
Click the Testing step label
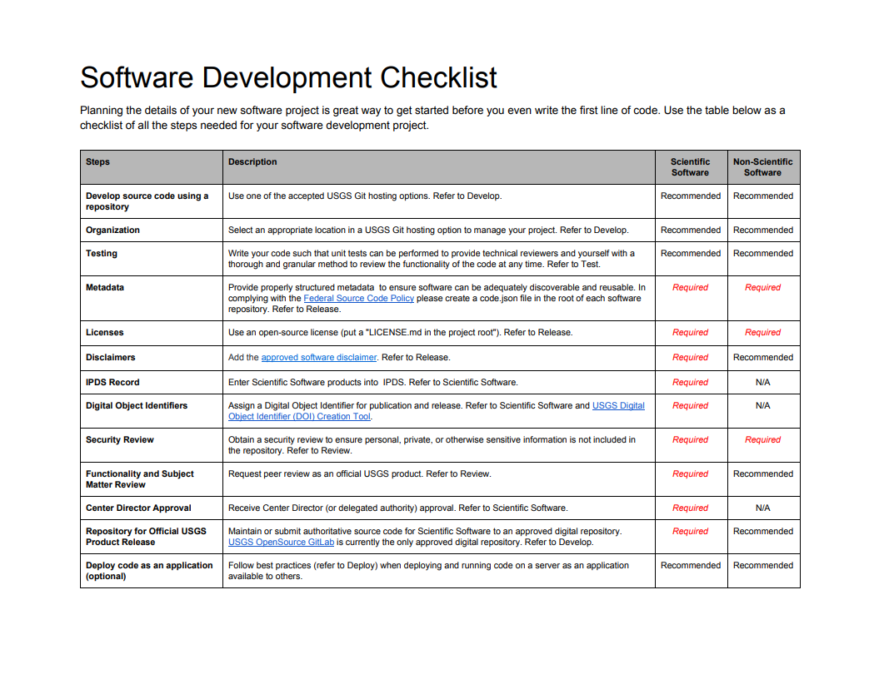tap(102, 253)
